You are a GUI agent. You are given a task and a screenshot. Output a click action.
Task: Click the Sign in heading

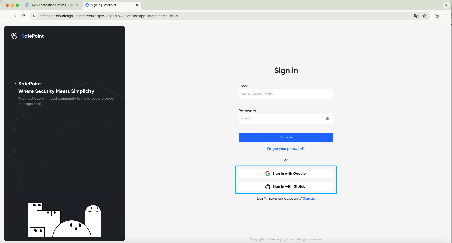(x=286, y=71)
